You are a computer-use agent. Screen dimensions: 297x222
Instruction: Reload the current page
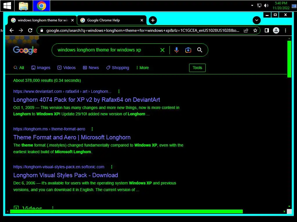pos(30,30)
